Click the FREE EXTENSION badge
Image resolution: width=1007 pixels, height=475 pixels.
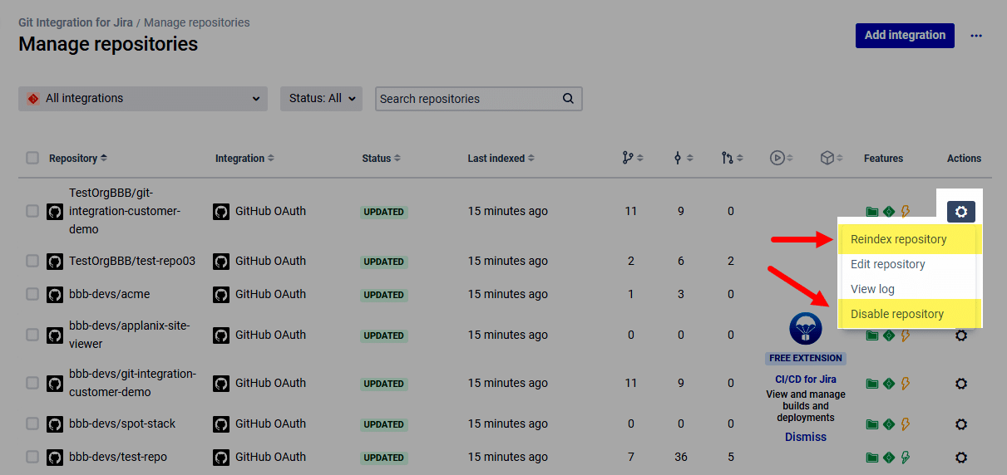[x=806, y=358]
